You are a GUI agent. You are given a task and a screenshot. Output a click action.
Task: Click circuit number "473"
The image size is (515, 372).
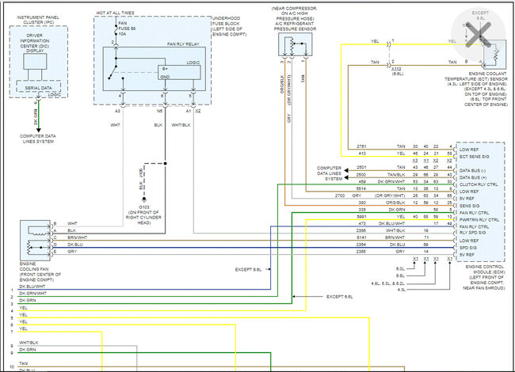coord(362,224)
